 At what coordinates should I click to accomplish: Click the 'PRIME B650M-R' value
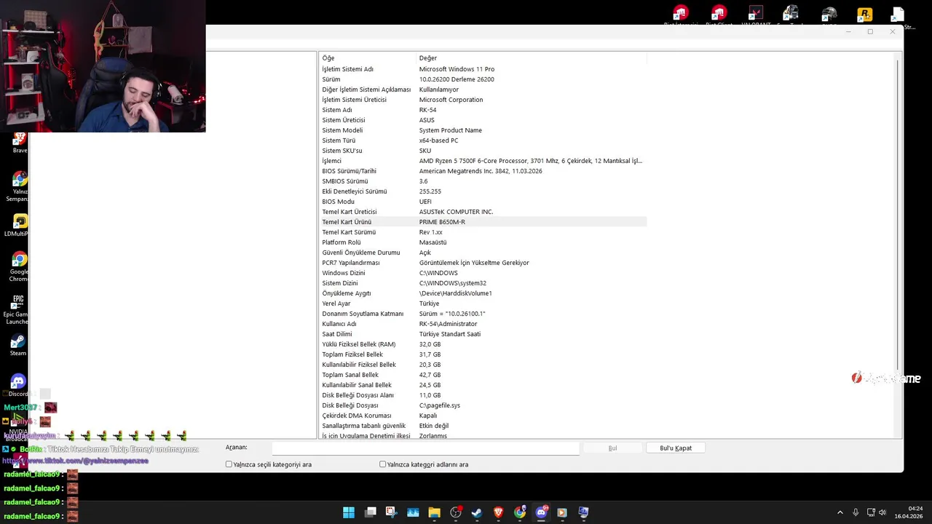click(x=442, y=222)
